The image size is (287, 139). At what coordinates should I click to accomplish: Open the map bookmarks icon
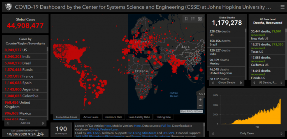click(186, 19)
